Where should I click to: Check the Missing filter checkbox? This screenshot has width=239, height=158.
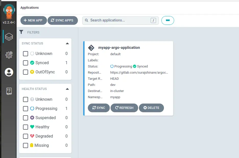click(x=26, y=145)
